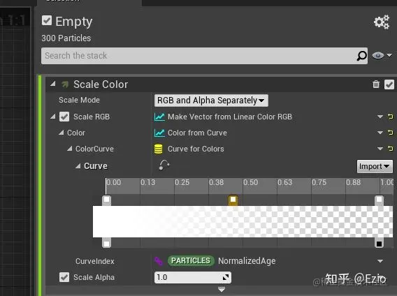Toggle the Scale Alpha checkbox

(64, 277)
